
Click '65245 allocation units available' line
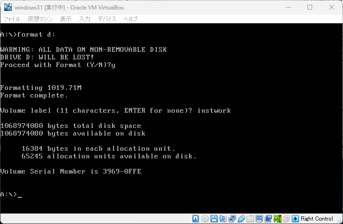coord(109,156)
